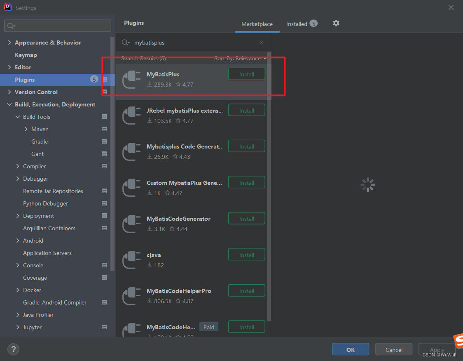Install the MyBatisPlus plugin

click(247, 74)
